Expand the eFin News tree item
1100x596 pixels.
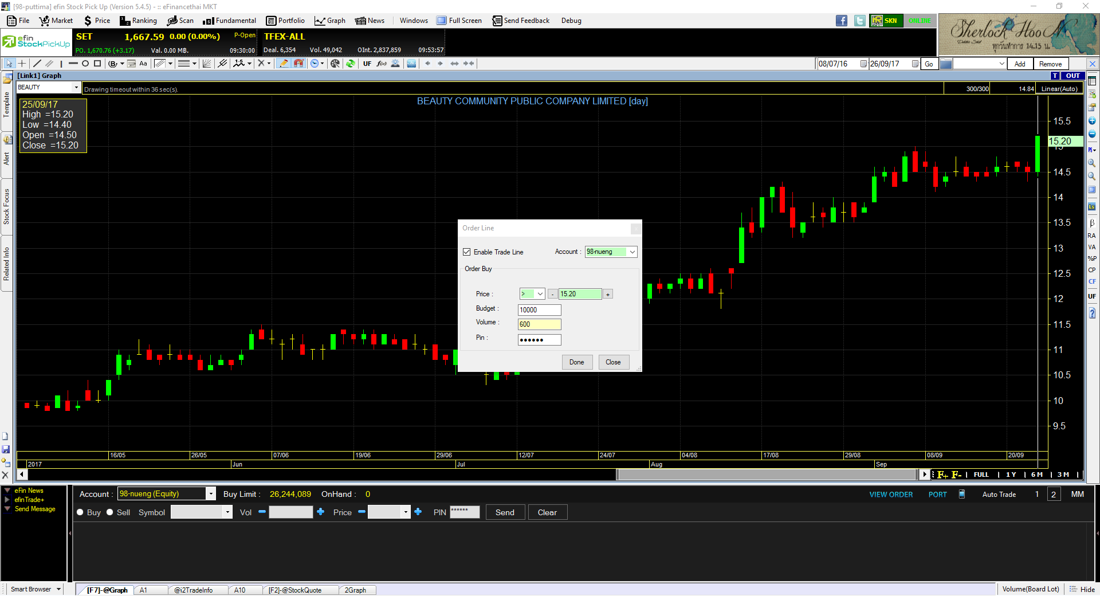[7, 491]
